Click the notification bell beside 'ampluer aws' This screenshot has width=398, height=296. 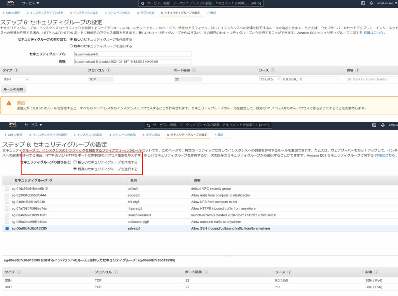coord(371,3)
